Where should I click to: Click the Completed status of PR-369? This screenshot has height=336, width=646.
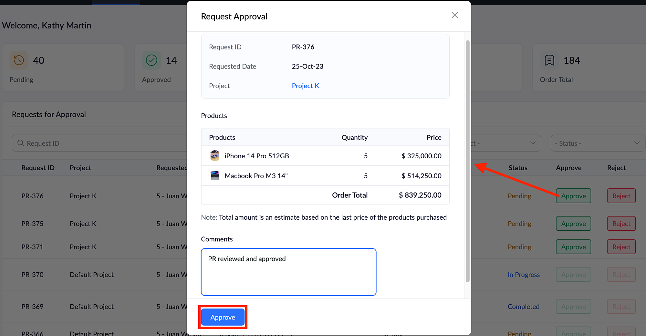tap(523, 307)
